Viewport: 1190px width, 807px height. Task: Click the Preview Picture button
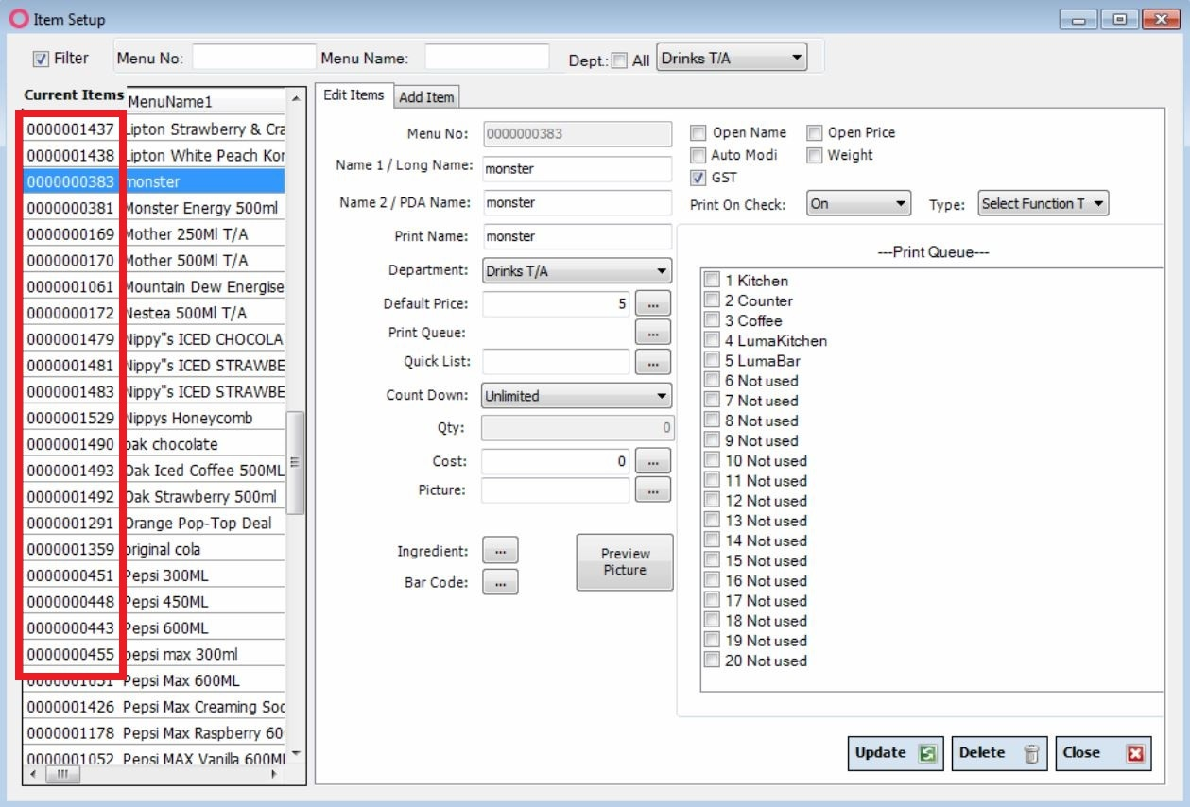pyautogui.click(x=625, y=562)
